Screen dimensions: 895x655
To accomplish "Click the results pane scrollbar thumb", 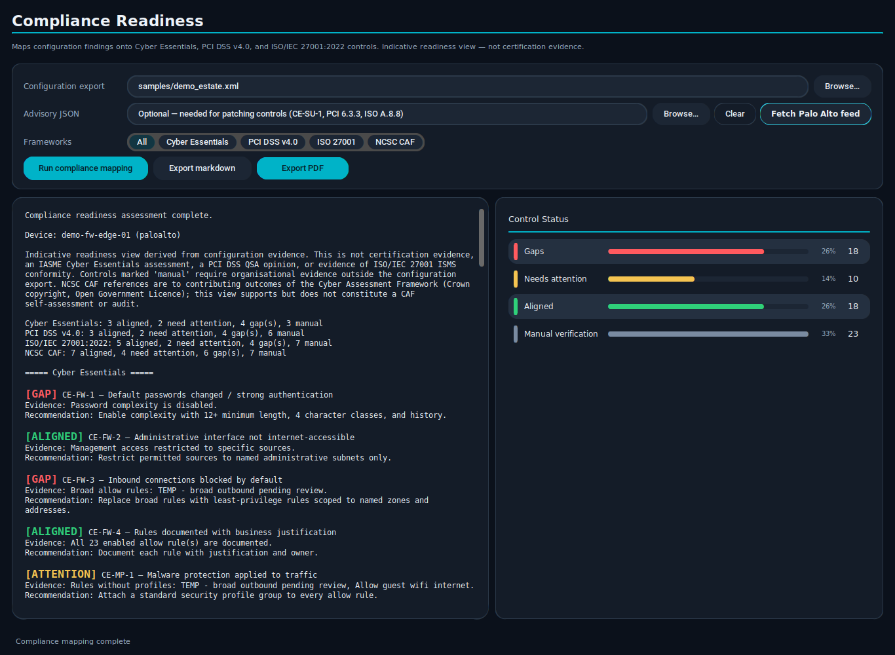I will (x=482, y=238).
